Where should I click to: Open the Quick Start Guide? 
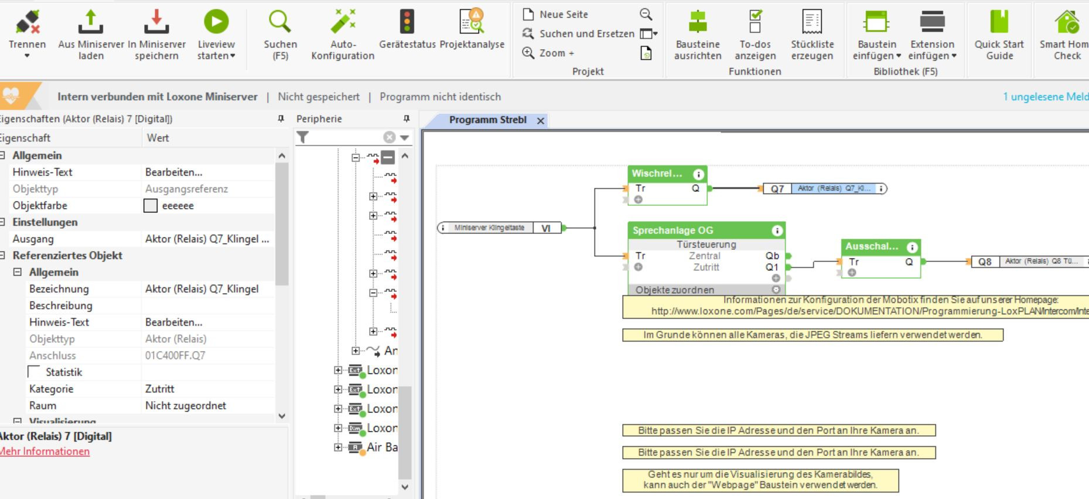[999, 23]
